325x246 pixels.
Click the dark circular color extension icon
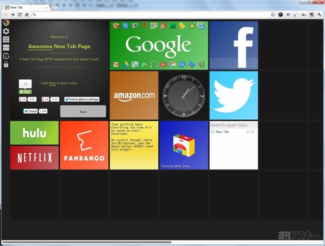click(281, 15)
